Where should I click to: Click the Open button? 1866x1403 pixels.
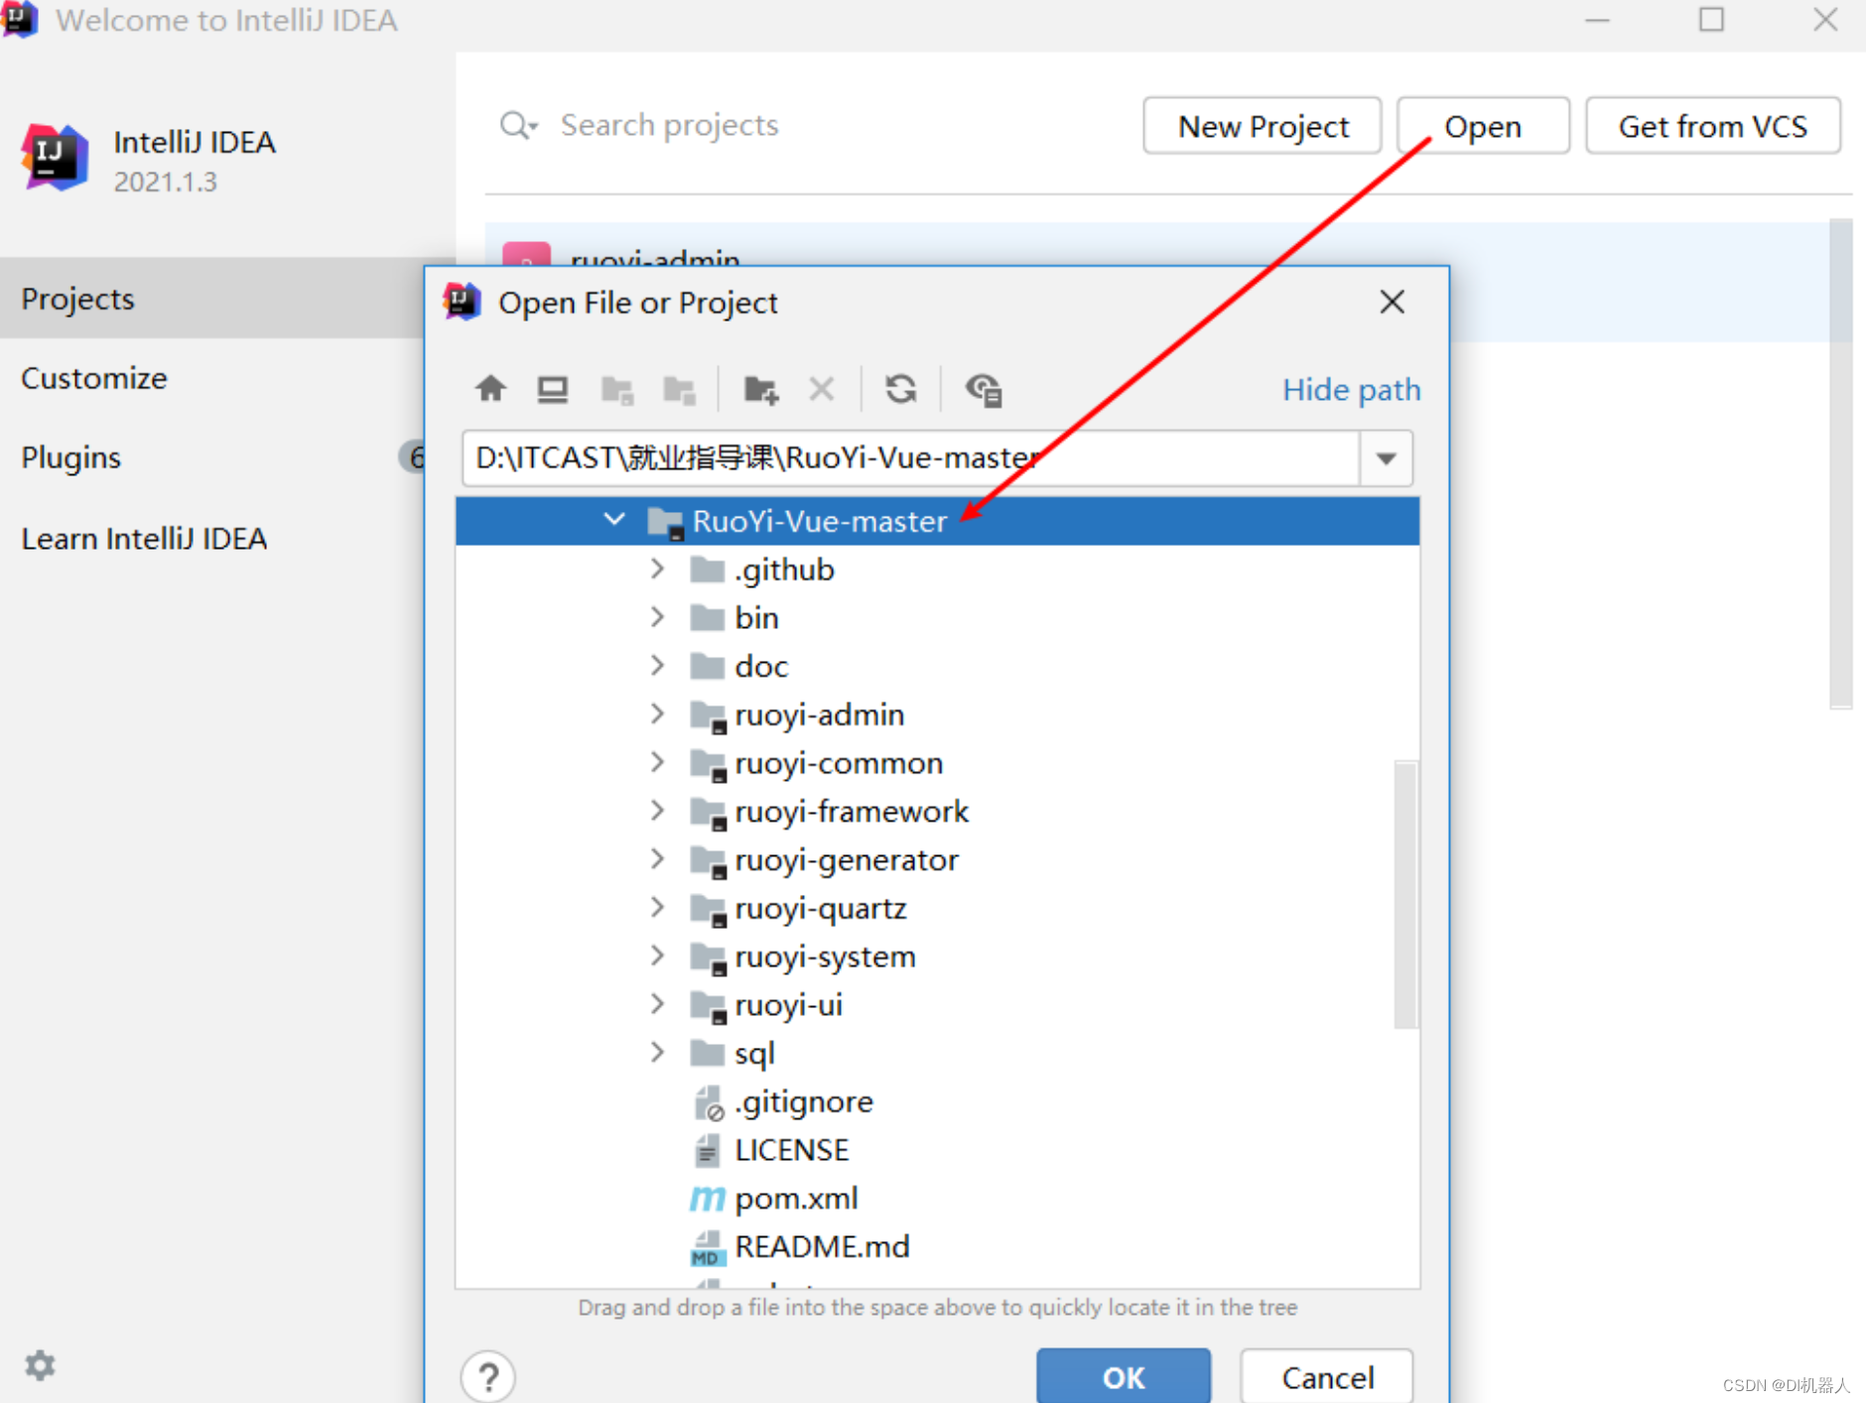click(x=1483, y=126)
